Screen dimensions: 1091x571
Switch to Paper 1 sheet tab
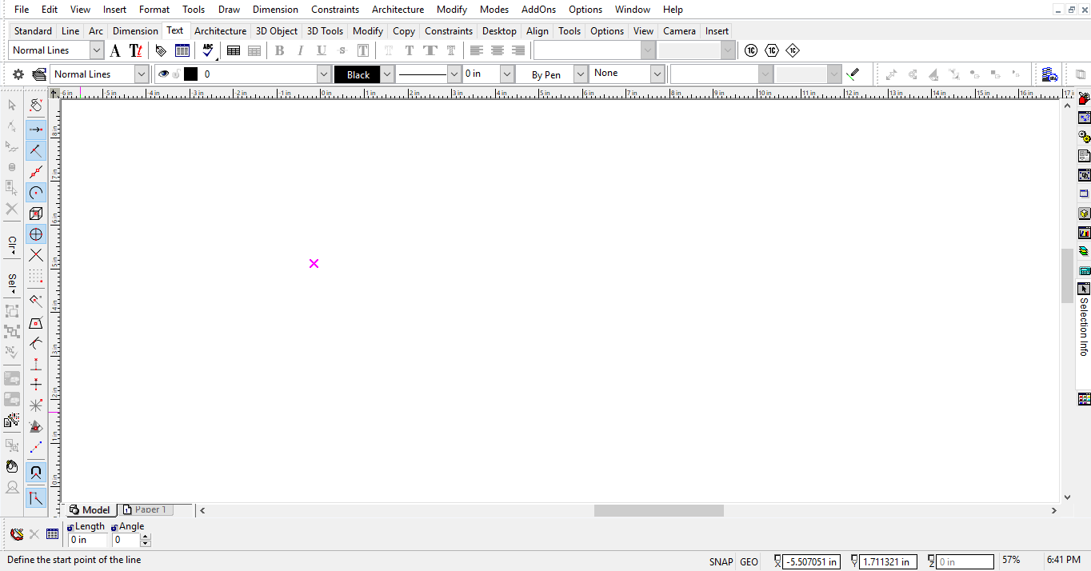click(x=144, y=509)
